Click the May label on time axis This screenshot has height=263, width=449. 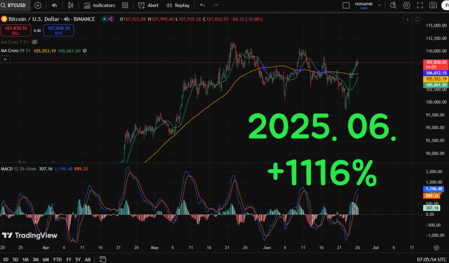(x=154, y=248)
